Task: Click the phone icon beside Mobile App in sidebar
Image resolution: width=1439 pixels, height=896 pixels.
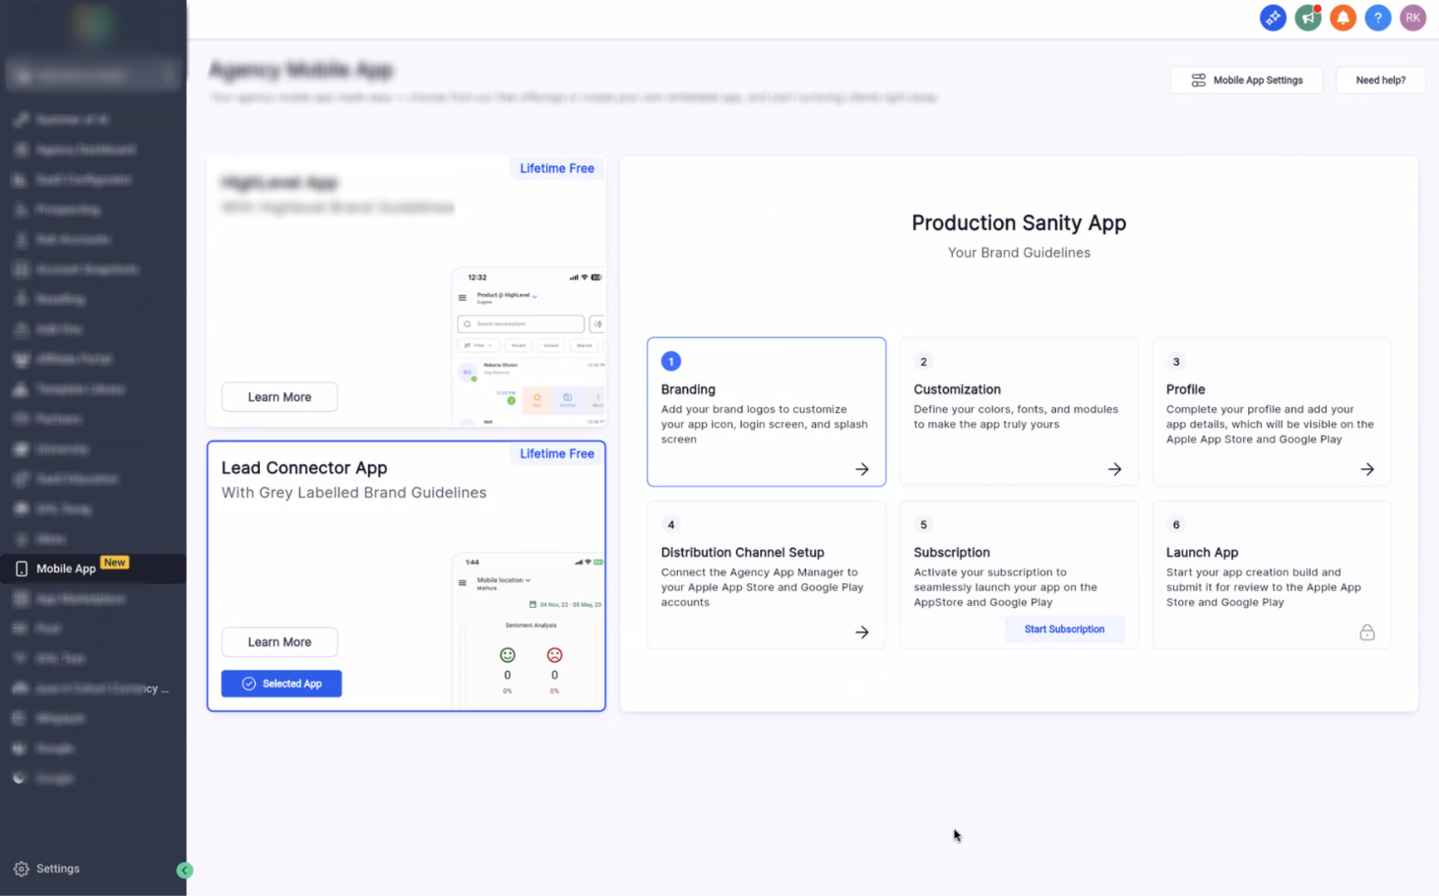Action: tap(22, 568)
